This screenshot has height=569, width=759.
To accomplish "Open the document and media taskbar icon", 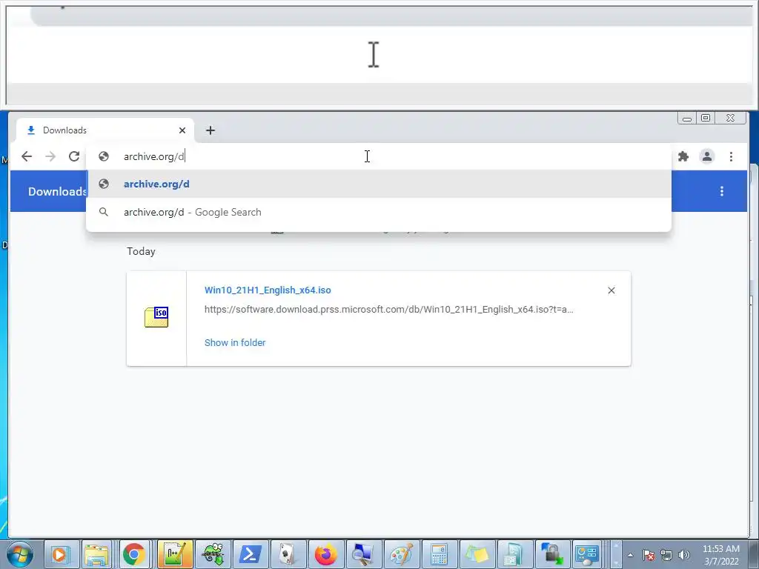I will point(514,554).
